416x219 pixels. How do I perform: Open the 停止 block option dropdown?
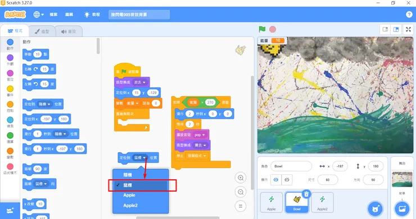point(197,156)
